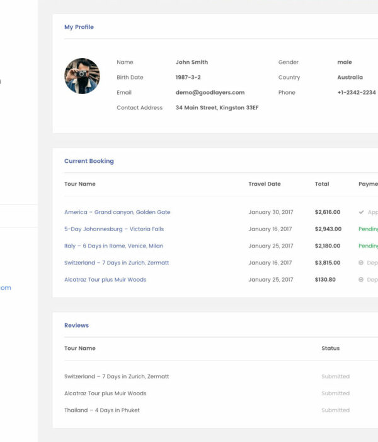The image size is (378, 442).
Task: Click the Reviews section heading
Action: pyautogui.click(x=76, y=325)
